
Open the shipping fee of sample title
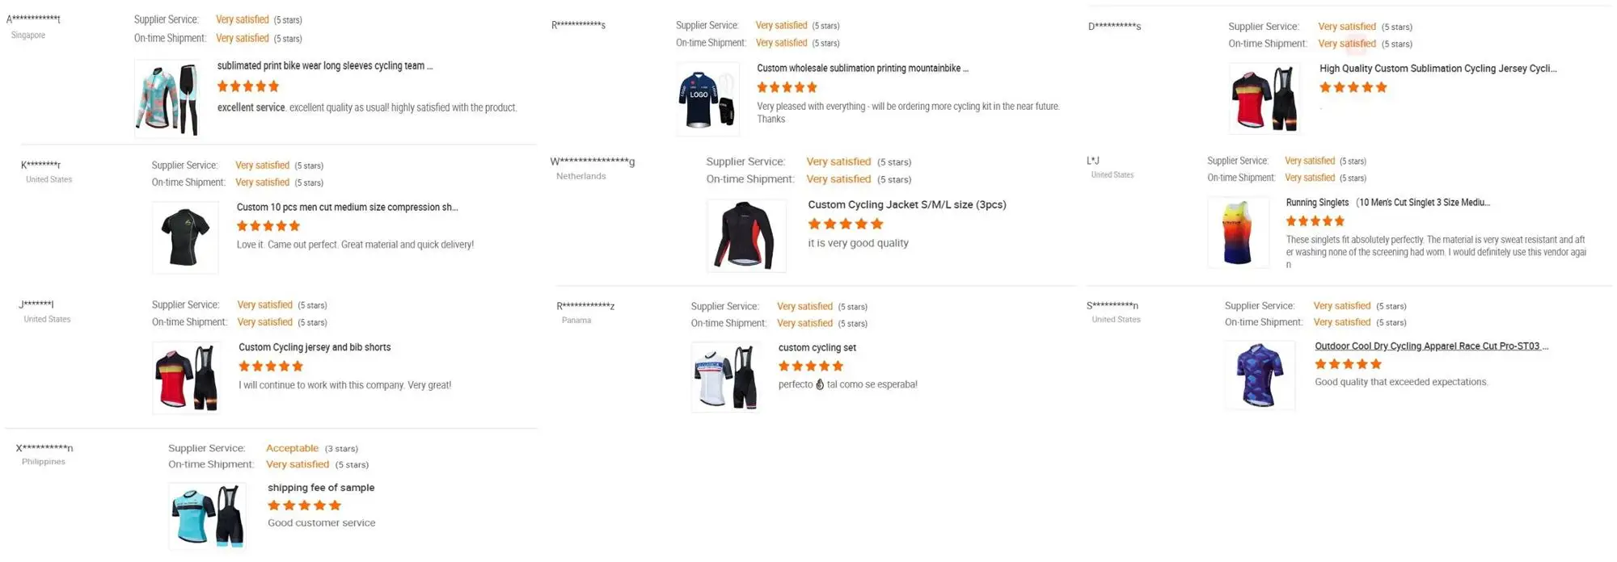pos(321,488)
